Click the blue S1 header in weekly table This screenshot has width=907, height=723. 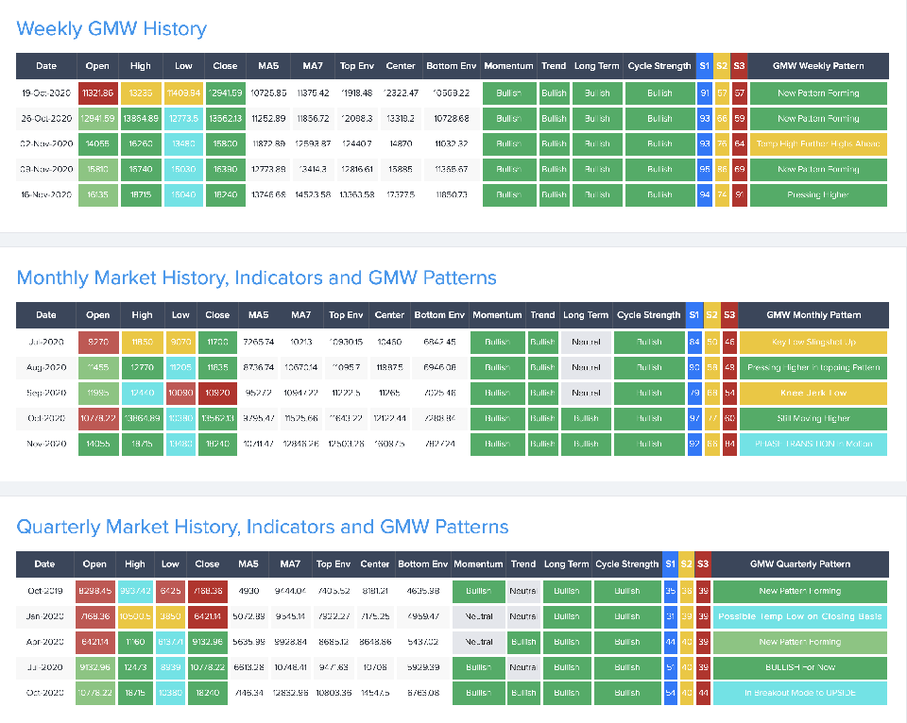point(704,66)
